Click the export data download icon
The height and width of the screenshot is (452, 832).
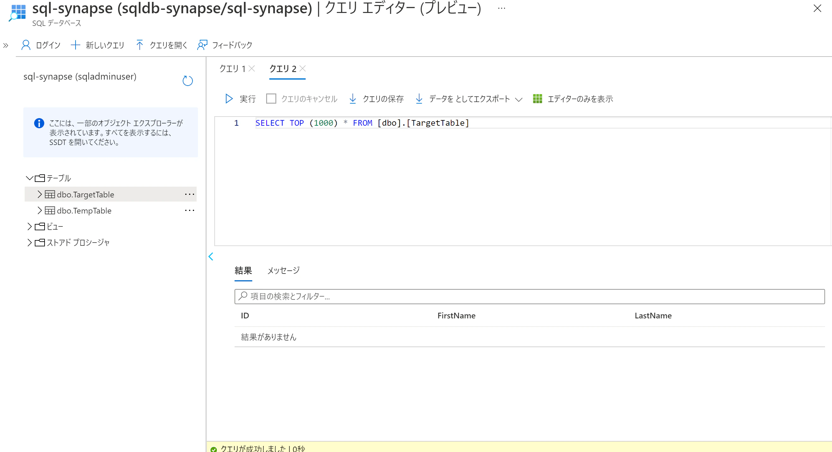pos(419,99)
